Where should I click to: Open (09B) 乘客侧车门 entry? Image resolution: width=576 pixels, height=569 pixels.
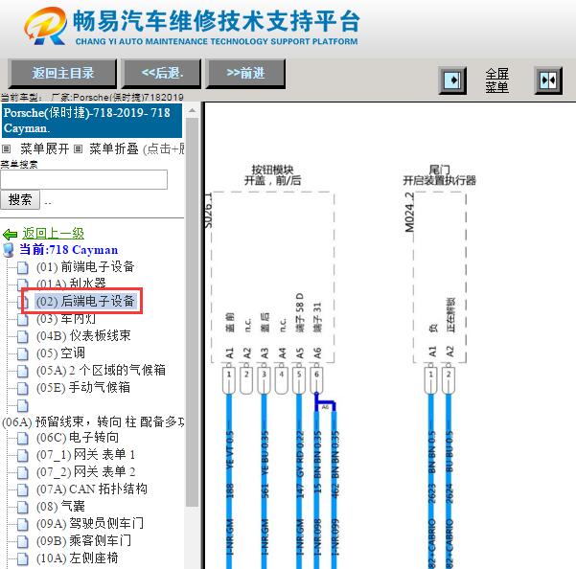83,540
